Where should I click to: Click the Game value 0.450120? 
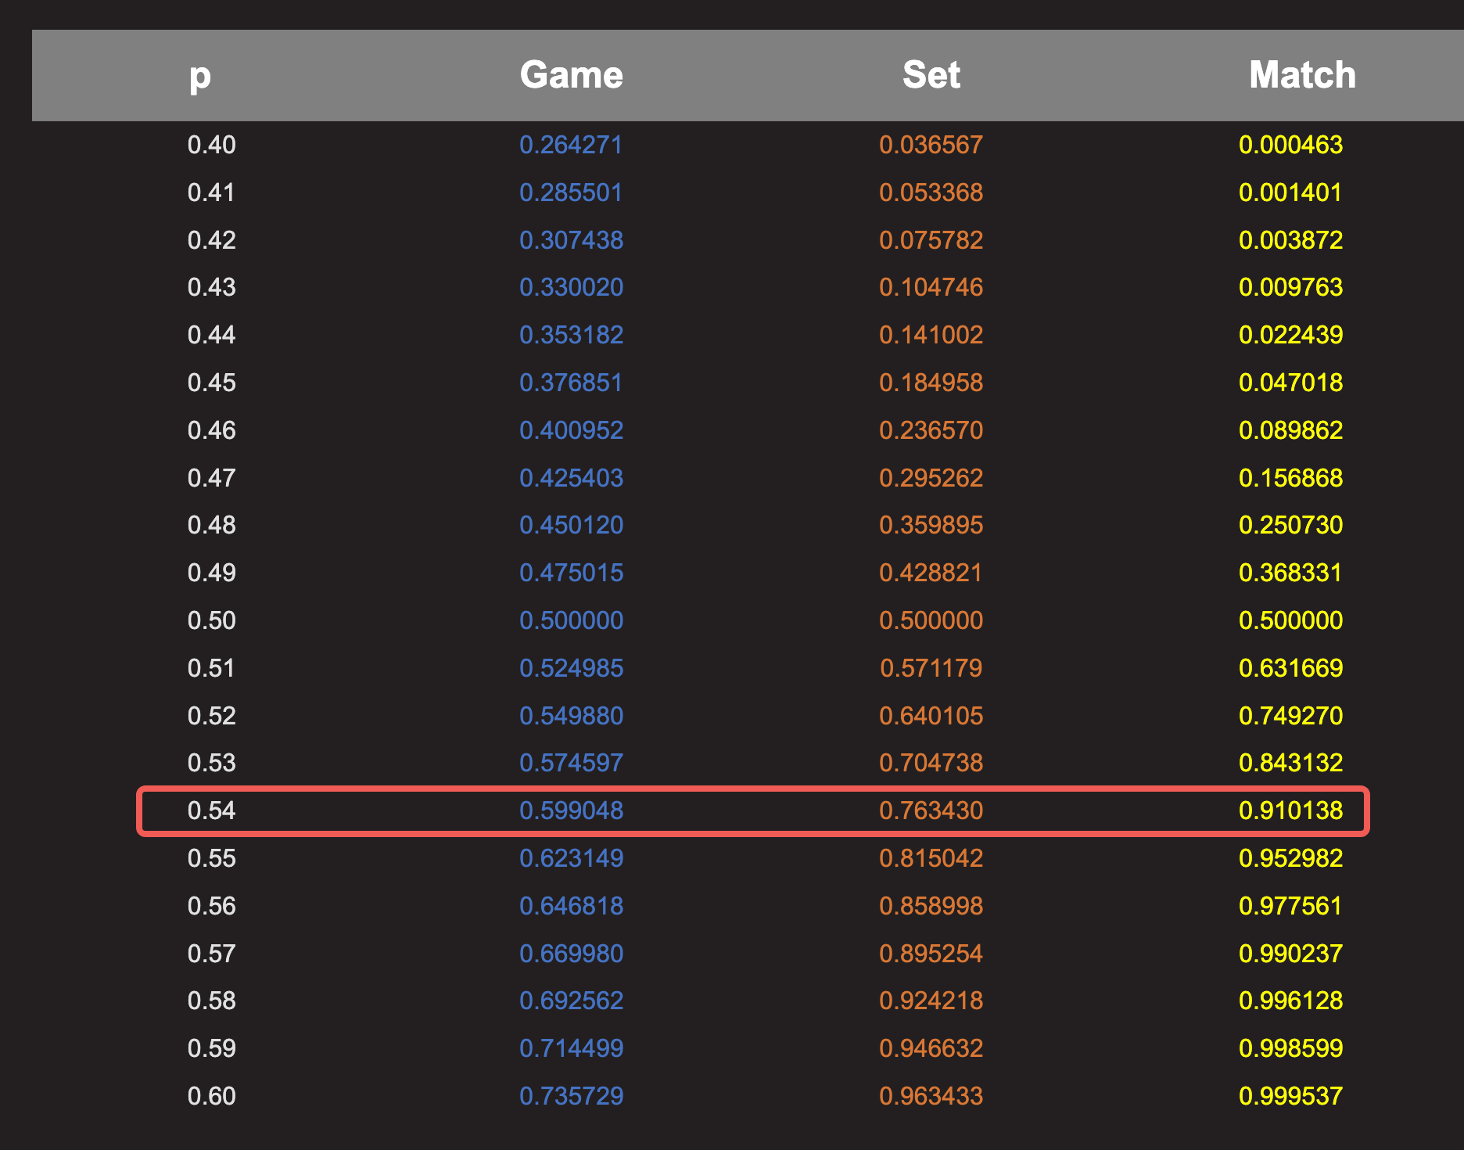point(571,525)
